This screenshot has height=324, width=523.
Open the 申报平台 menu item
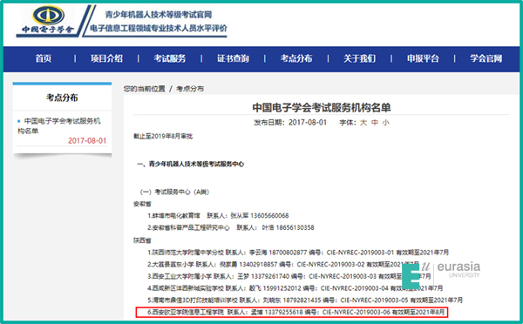coord(423,58)
